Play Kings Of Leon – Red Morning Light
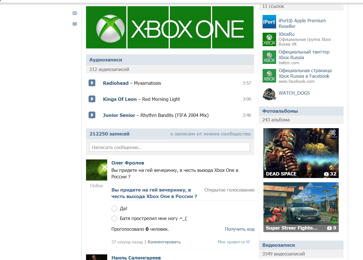 coord(92,99)
